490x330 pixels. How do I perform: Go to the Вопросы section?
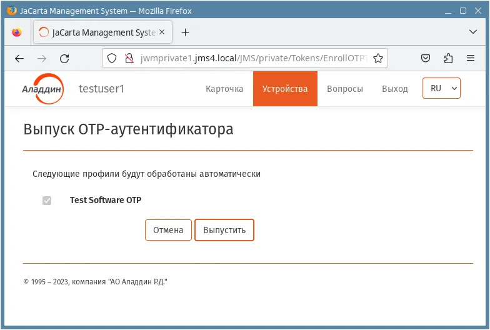(x=345, y=89)
